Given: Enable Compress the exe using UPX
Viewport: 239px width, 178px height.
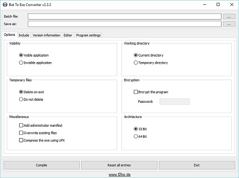Looking at the screenshot, I should pos(22,140).
